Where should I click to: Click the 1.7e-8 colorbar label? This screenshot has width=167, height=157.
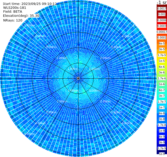[162, 125]
